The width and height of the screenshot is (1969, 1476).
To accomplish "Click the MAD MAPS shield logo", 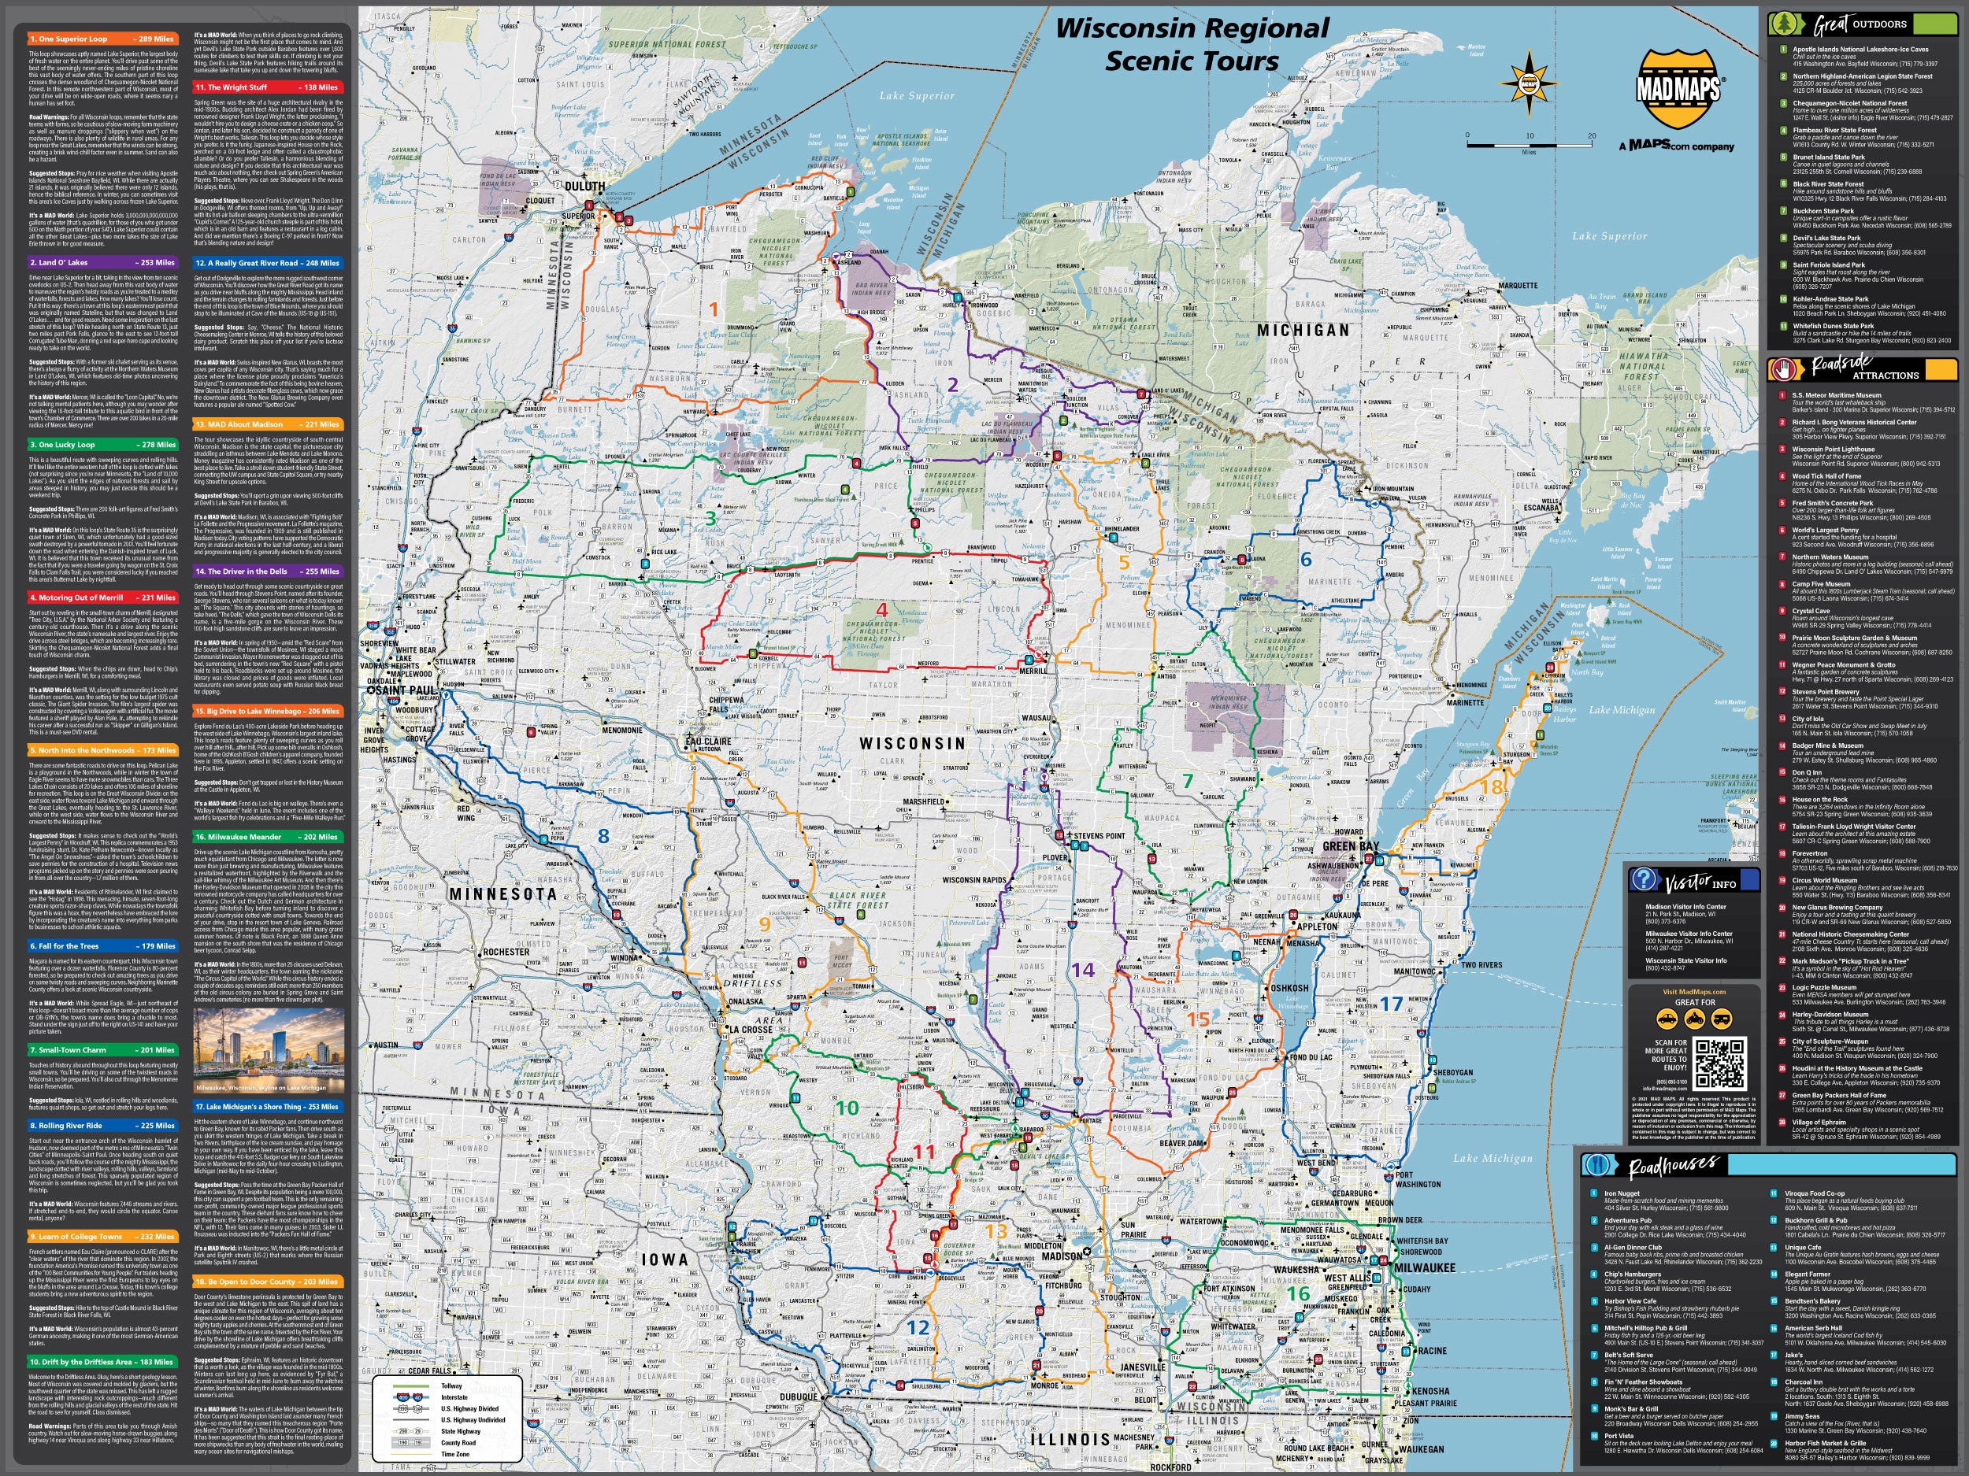I will [x=1680, y=90].
